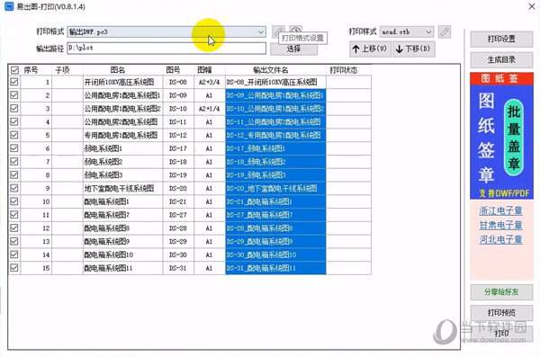
Task: Select drawing name 配电箱系统图7
Action: [x=122, y=215]
